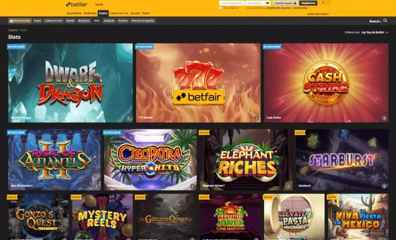Show info for Dwarf & Dragon

(x=128, y=118)
